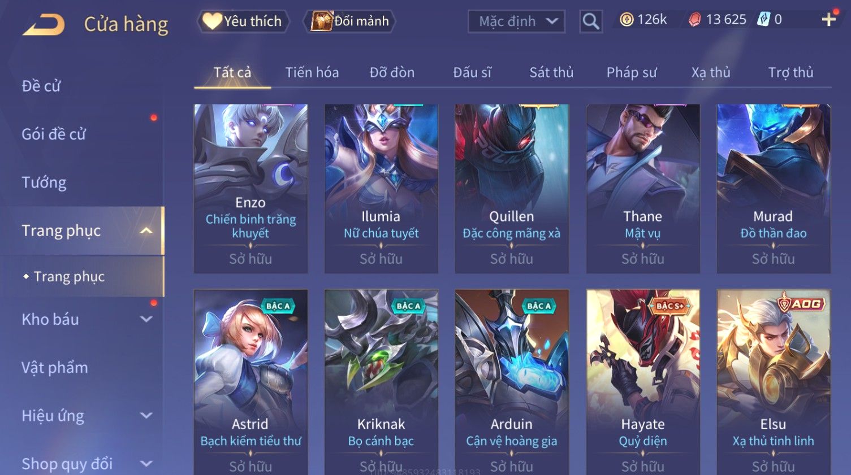The height and width of the screenshot is (475, 851).
Task: Select the Tiến hóa tab
Action: (312, 72)
